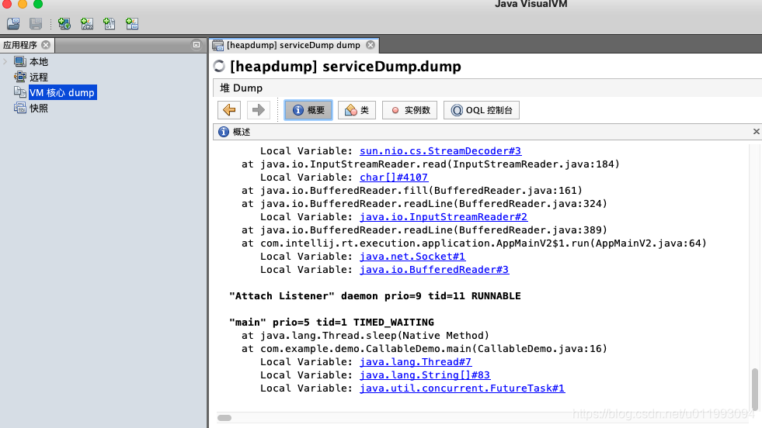Open java.lang.Thread#7 link
The height and width of the screenshot is (428, 762).
coord(416,362)
